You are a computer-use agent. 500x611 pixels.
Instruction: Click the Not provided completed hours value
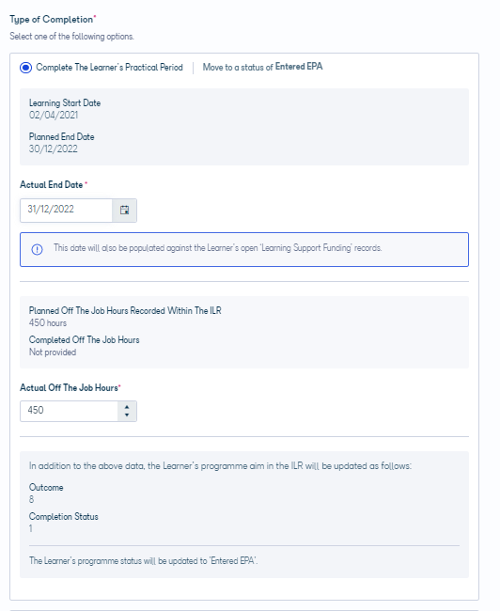[53, 352]
